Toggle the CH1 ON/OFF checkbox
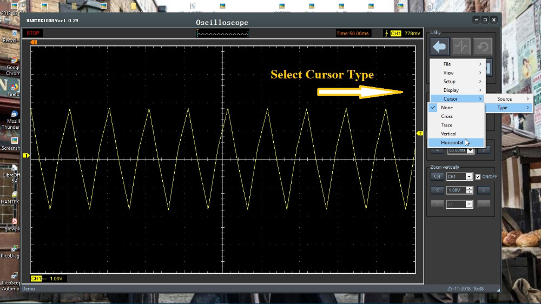This screenshot has height=304, width=541. pos(478,177)
